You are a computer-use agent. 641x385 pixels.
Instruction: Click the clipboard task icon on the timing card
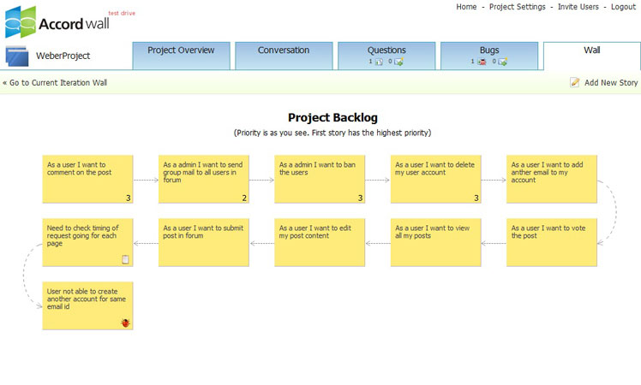[x=125, y=259]
